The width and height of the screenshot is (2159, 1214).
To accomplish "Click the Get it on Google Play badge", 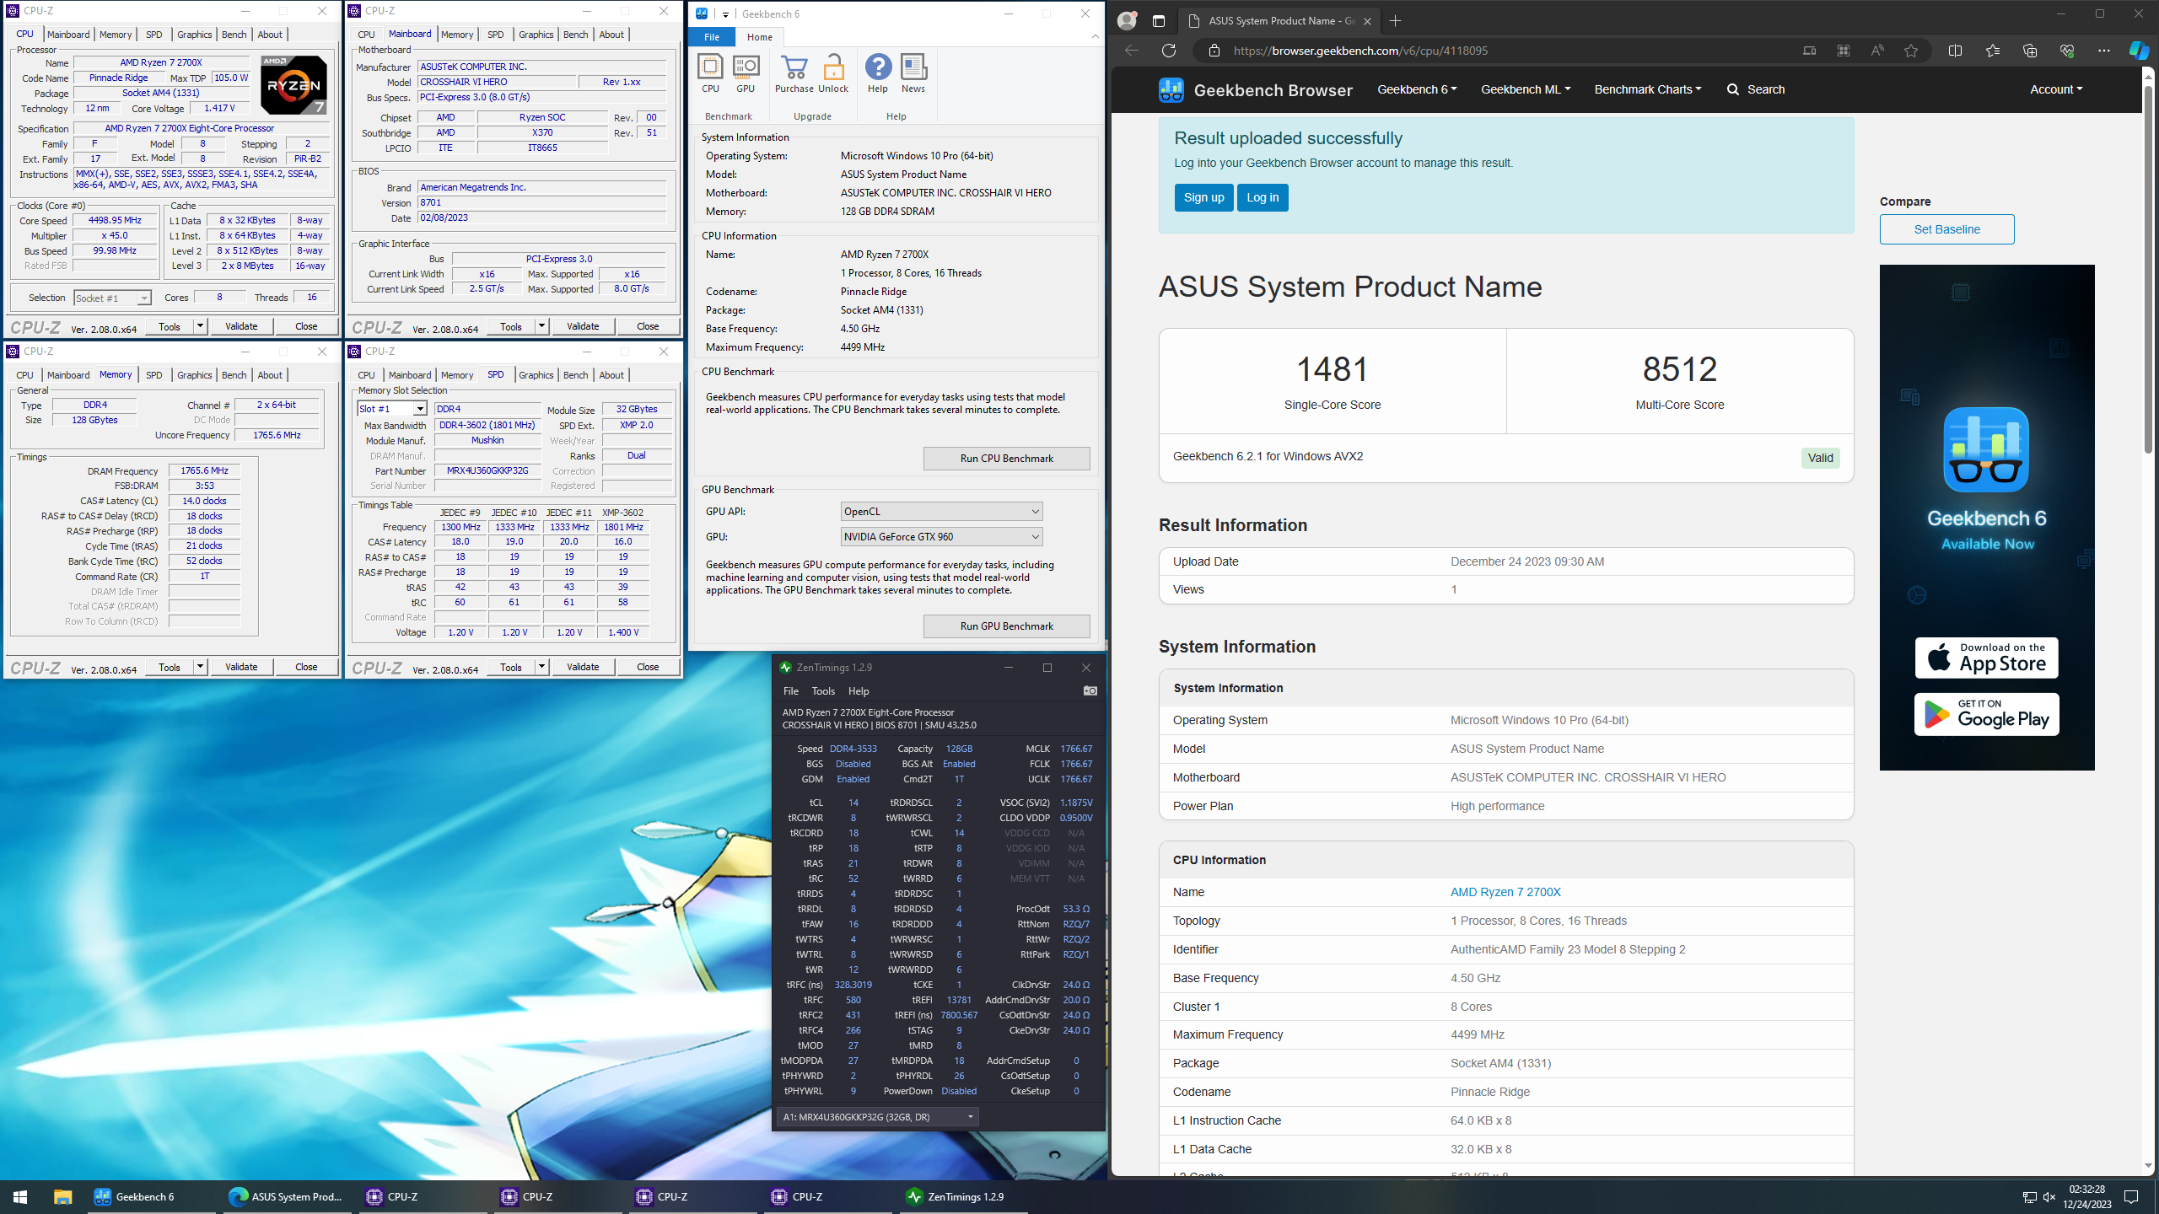I will (1986, 714).
